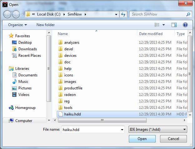The height and width of the screenshot is (149, 195).
Task: Click file list vertical scroll up arrow
Action: (x=190, y=33)
